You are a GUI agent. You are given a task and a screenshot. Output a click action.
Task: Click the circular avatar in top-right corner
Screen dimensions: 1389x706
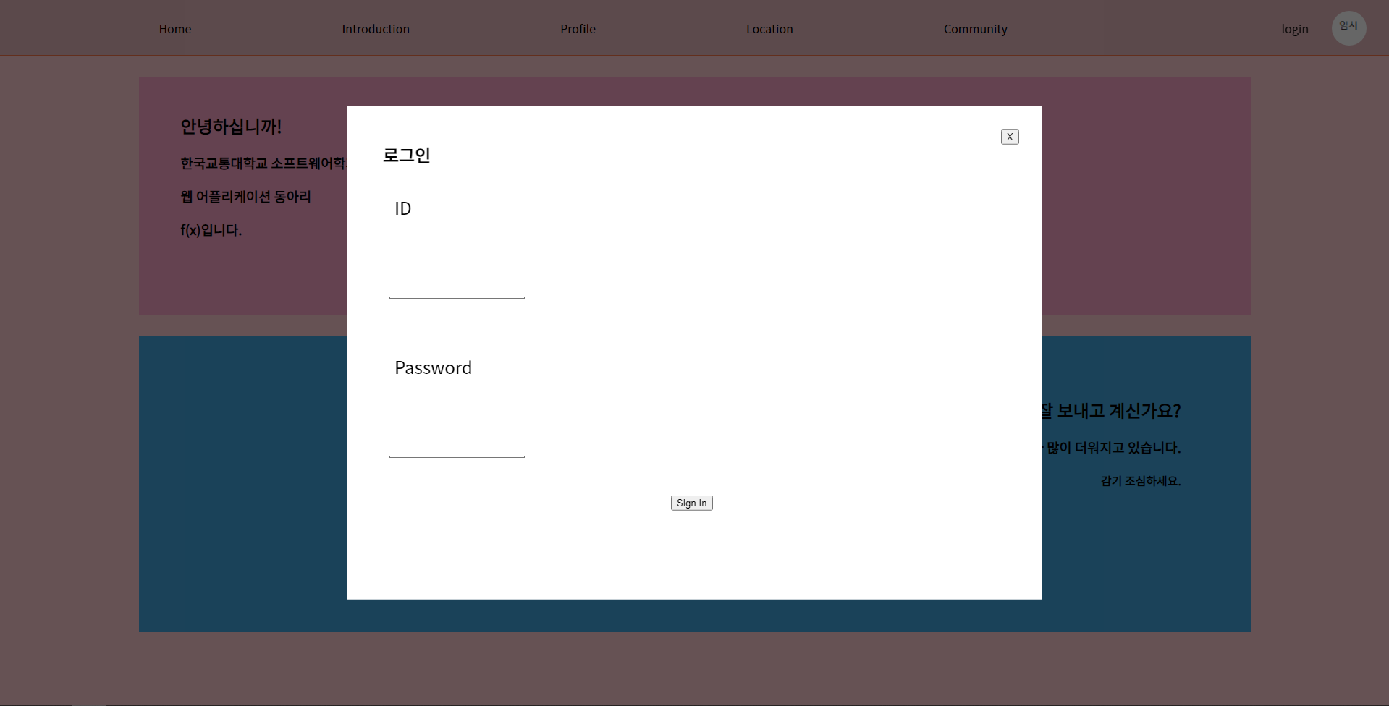(1348, 27)
